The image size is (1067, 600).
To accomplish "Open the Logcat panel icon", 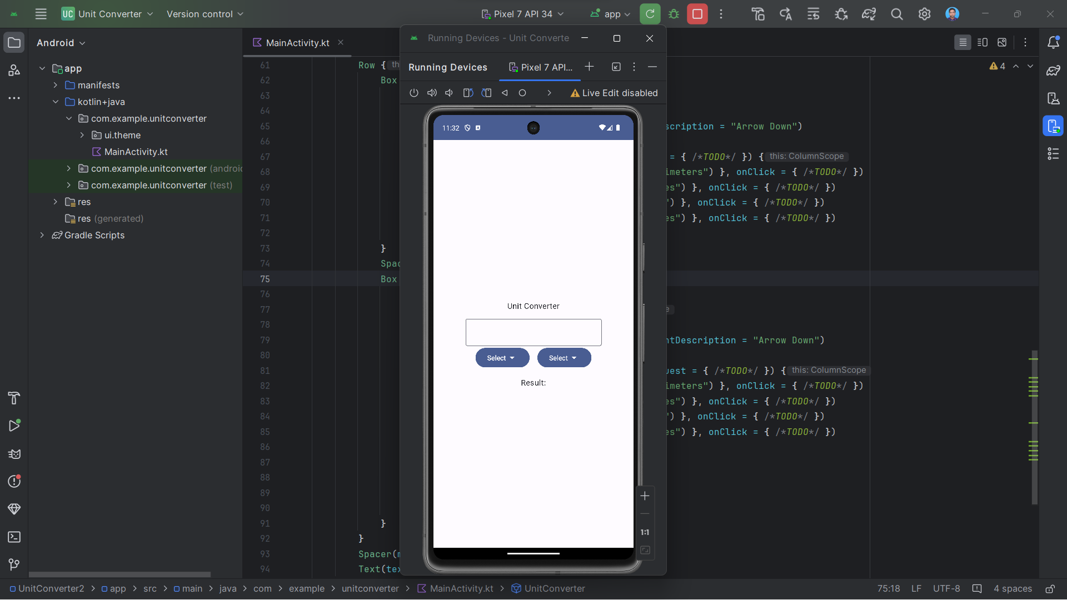I will [x=13, y=453].
